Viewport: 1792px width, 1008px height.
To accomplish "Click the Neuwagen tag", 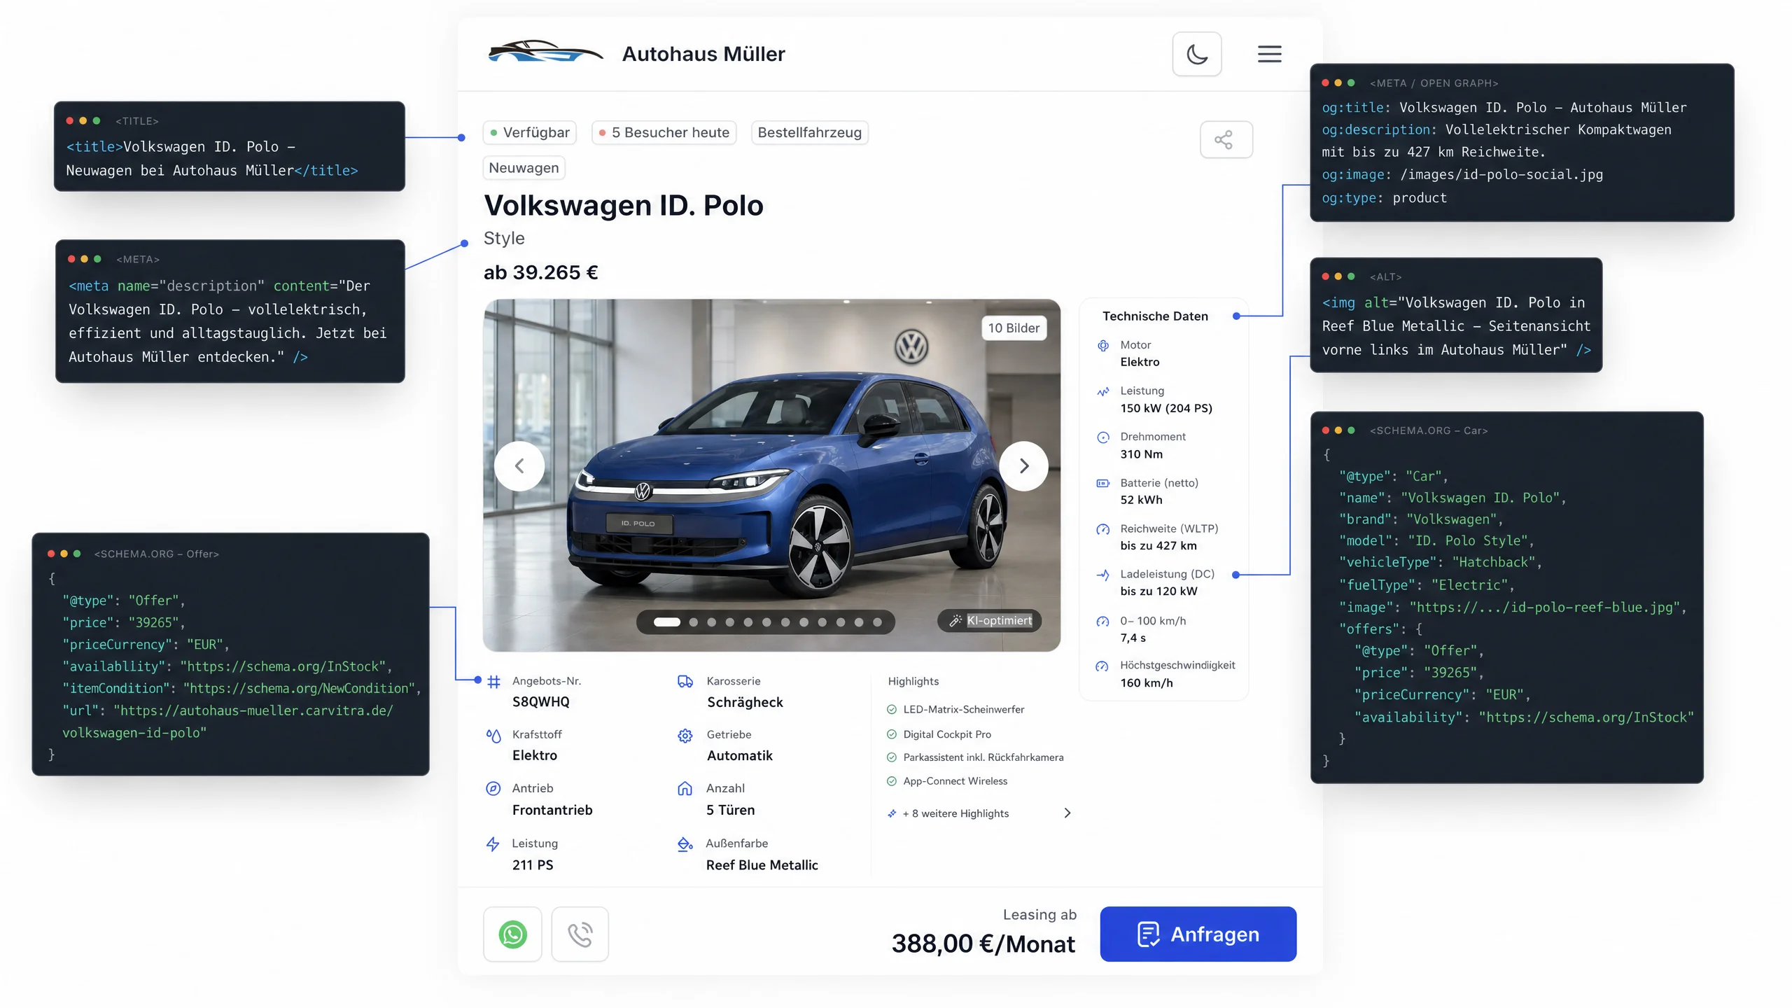I will [x=524, y=168].
